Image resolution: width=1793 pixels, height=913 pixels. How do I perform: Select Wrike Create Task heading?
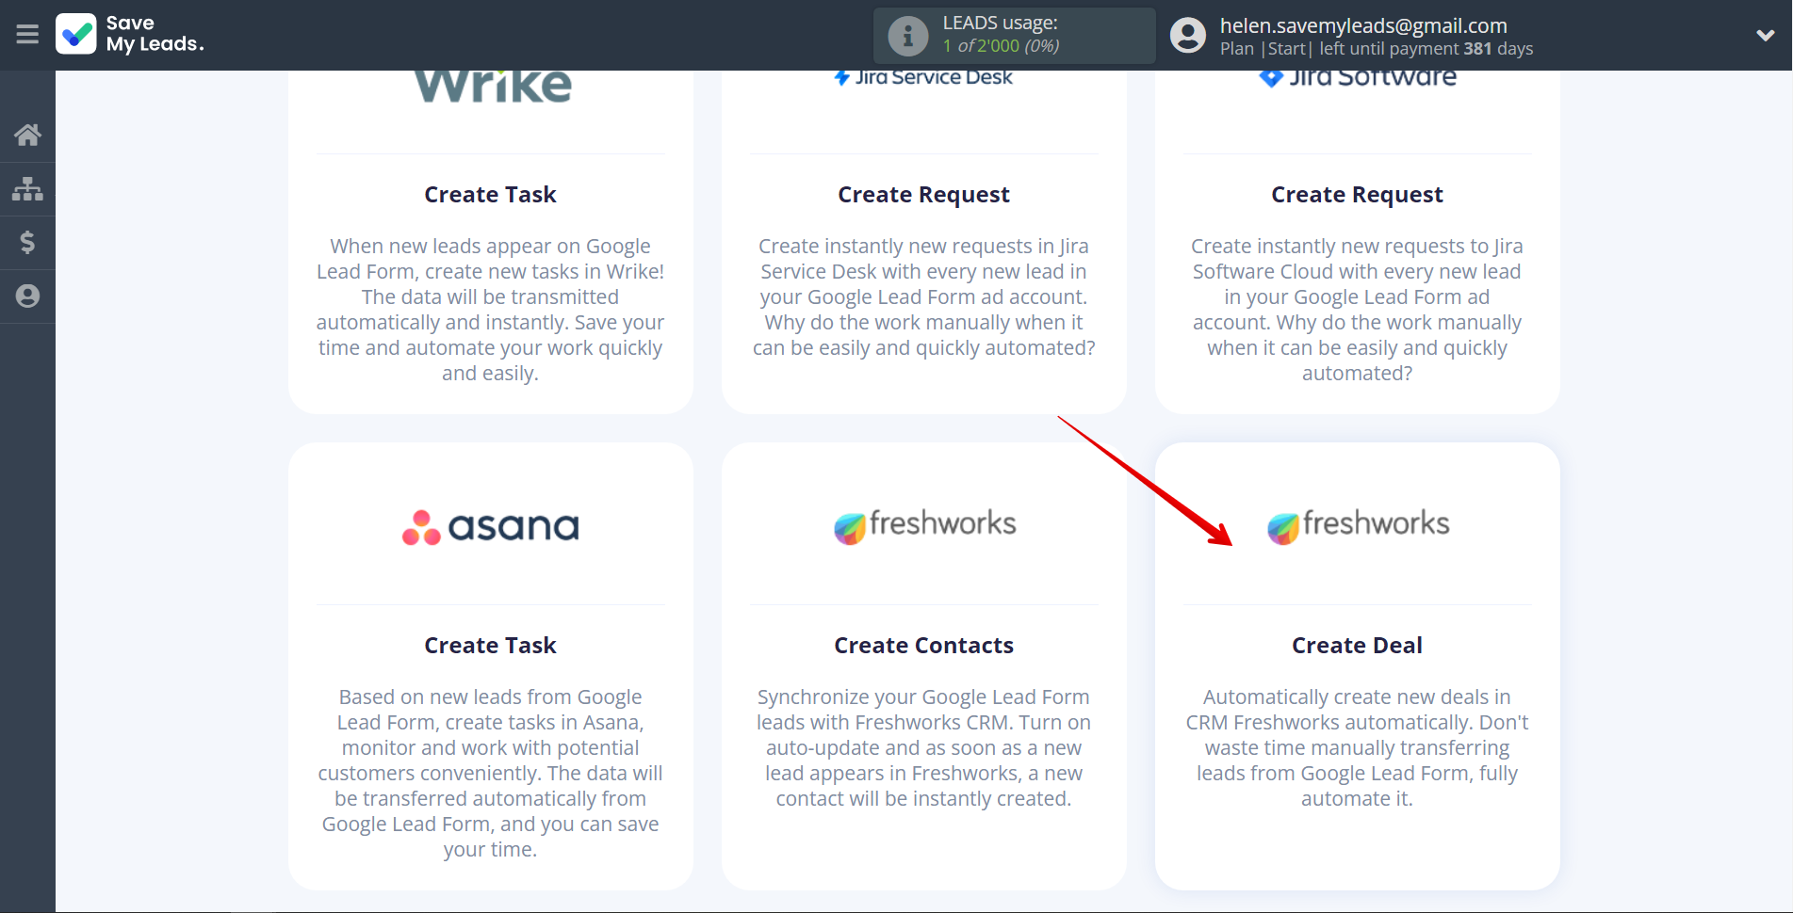coord(490,195)
